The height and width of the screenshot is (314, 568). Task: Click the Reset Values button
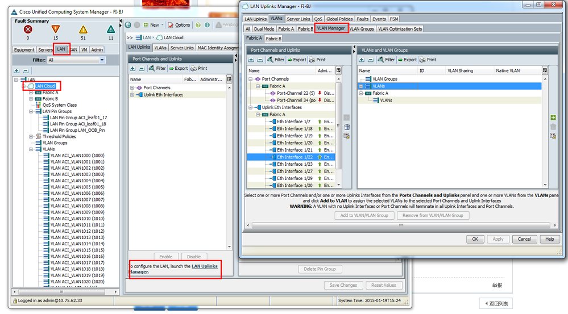tap(384, 285)
